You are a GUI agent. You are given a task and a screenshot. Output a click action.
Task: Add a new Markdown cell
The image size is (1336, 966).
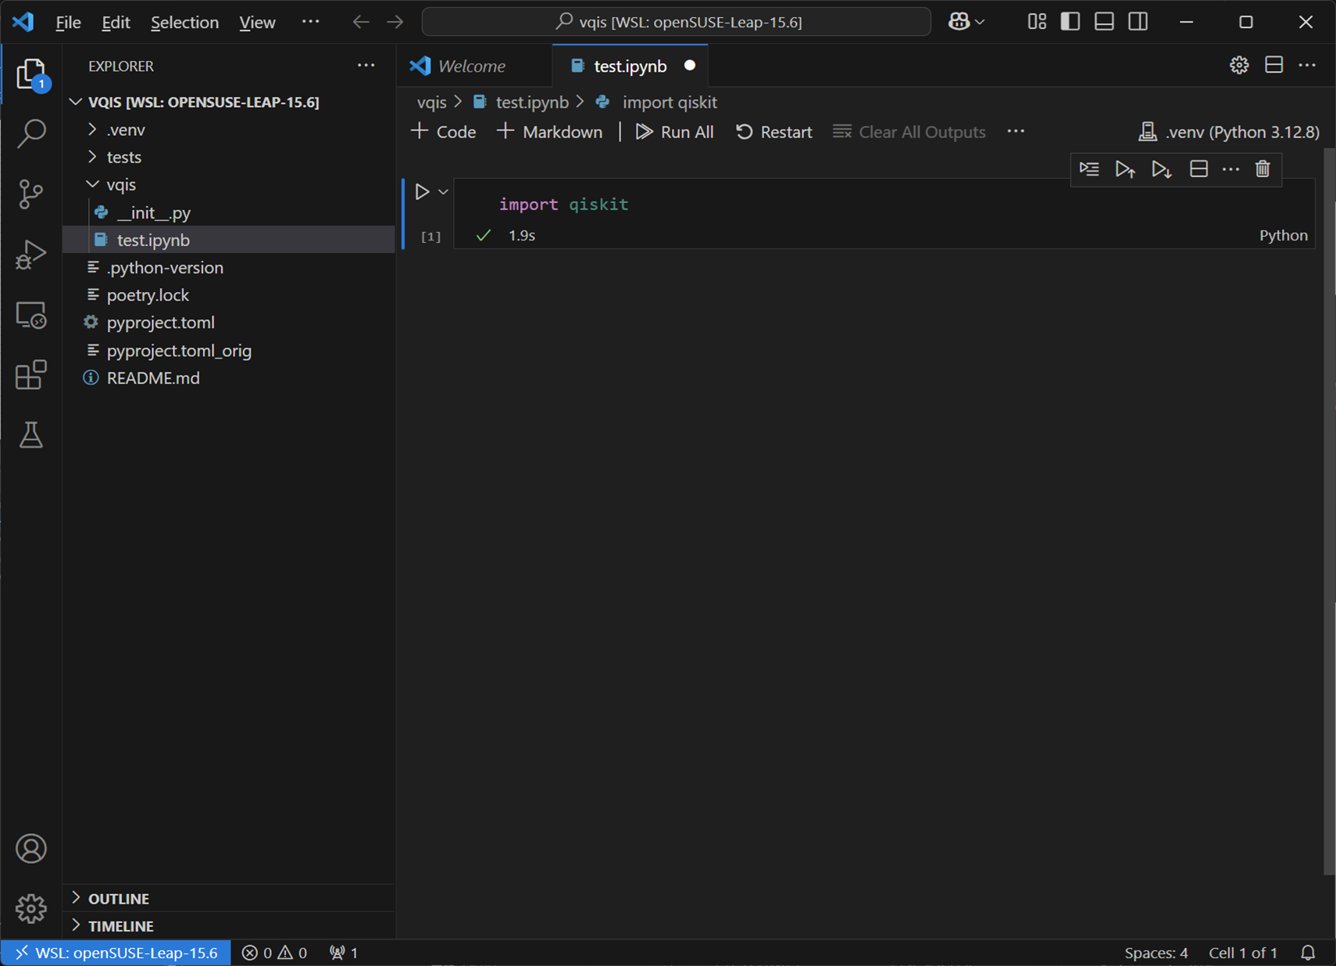tap(550, 131)
